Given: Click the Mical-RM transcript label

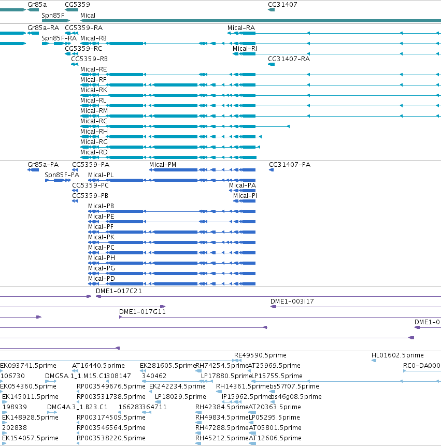Looking at the screenshot, I should pyautogui.click(x=94, y=111).
